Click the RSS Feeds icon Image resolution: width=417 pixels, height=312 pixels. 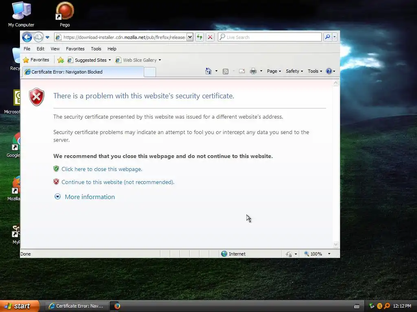click(x=226, y=71)
